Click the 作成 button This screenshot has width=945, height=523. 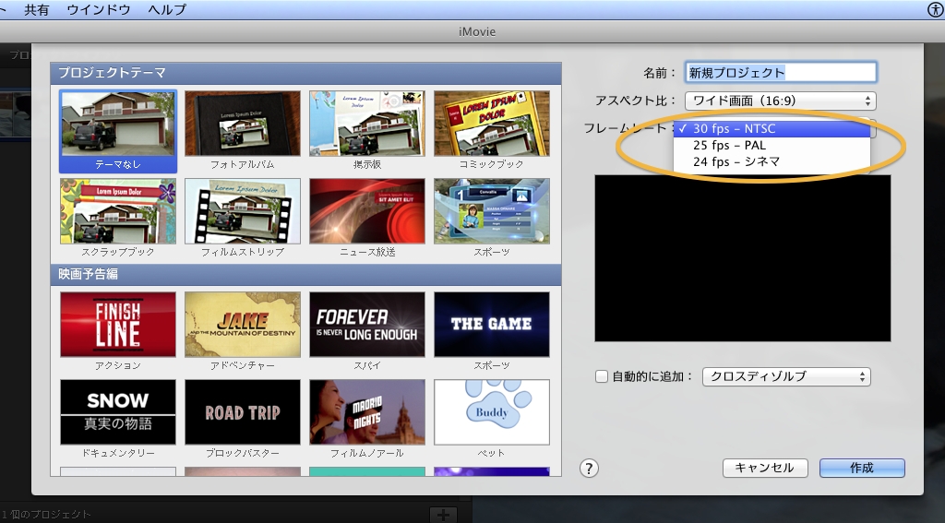pyautogui.click(x=861, y=468)
